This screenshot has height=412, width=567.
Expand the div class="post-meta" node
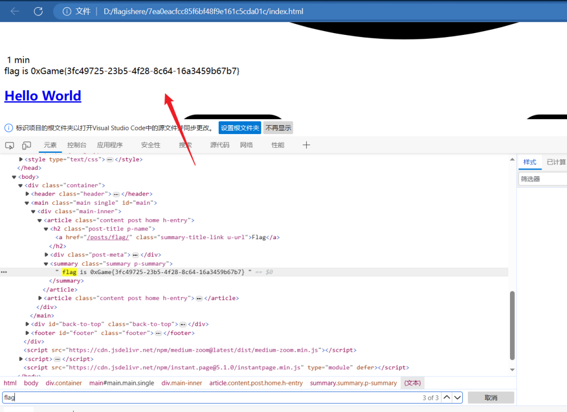[47, 255]
